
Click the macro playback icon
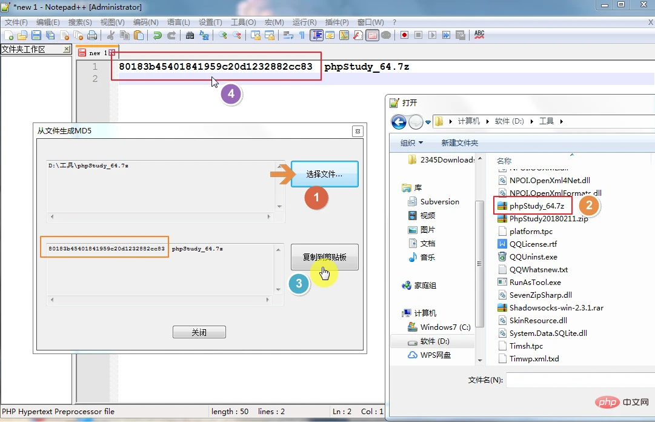[433, 35]
